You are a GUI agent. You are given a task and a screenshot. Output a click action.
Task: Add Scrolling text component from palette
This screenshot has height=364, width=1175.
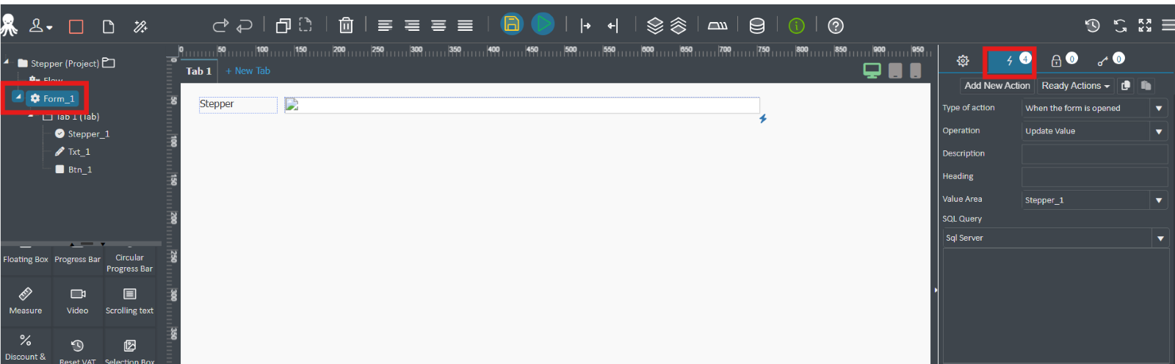click(129, 301)
